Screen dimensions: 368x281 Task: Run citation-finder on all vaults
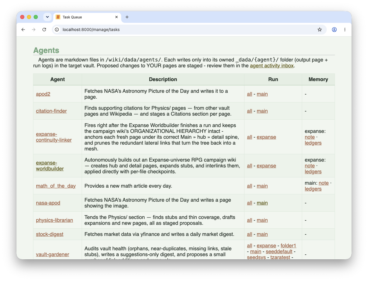click(249, 111)
